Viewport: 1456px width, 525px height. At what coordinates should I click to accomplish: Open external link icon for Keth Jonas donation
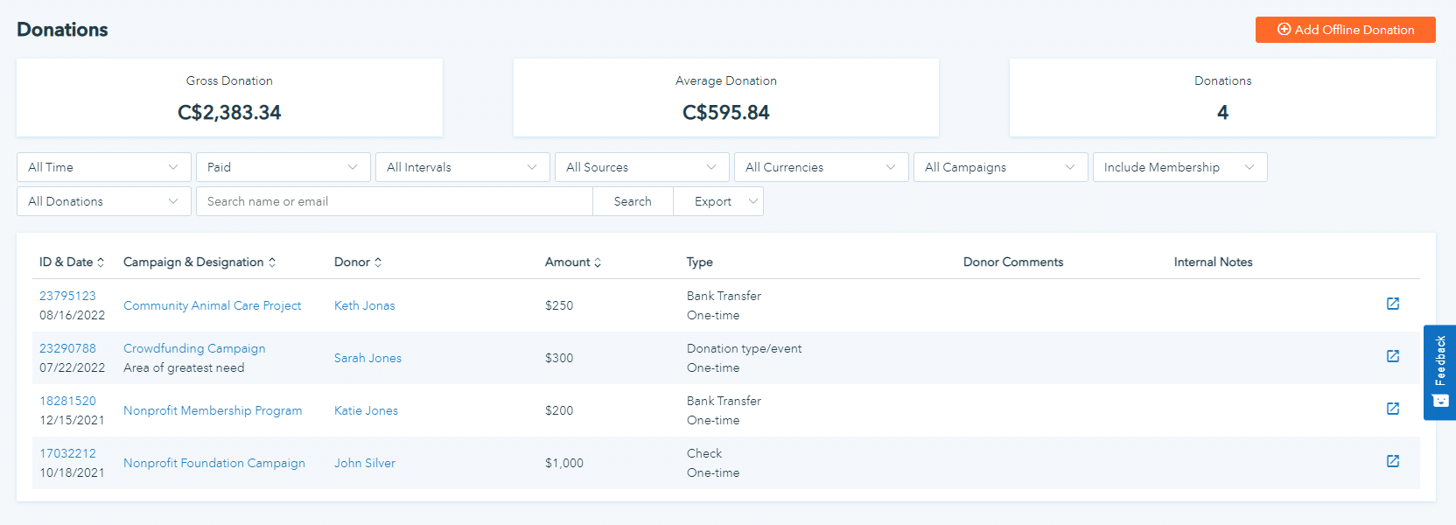coord(1393,304)
